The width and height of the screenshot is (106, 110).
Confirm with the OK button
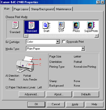tap(36, 104)
